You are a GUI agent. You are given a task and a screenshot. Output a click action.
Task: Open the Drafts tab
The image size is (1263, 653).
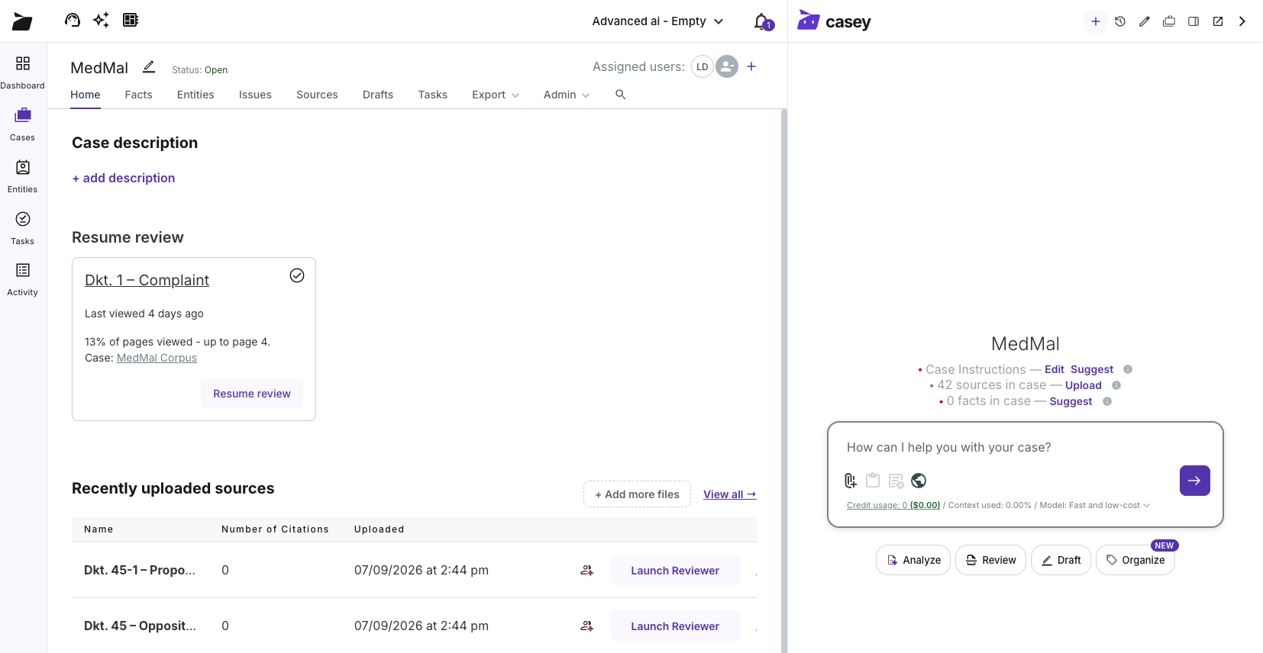coord(378,95)
